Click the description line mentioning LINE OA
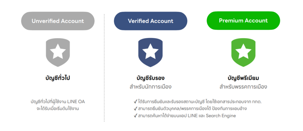 pos(58,102)
